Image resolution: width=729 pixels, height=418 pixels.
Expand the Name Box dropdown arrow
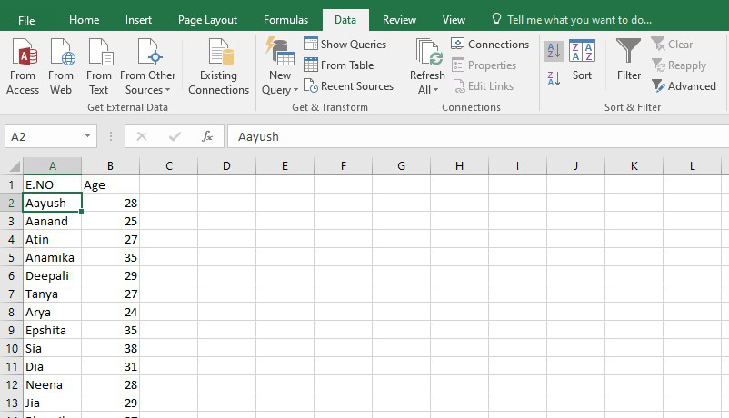click(x=87, y=135)
